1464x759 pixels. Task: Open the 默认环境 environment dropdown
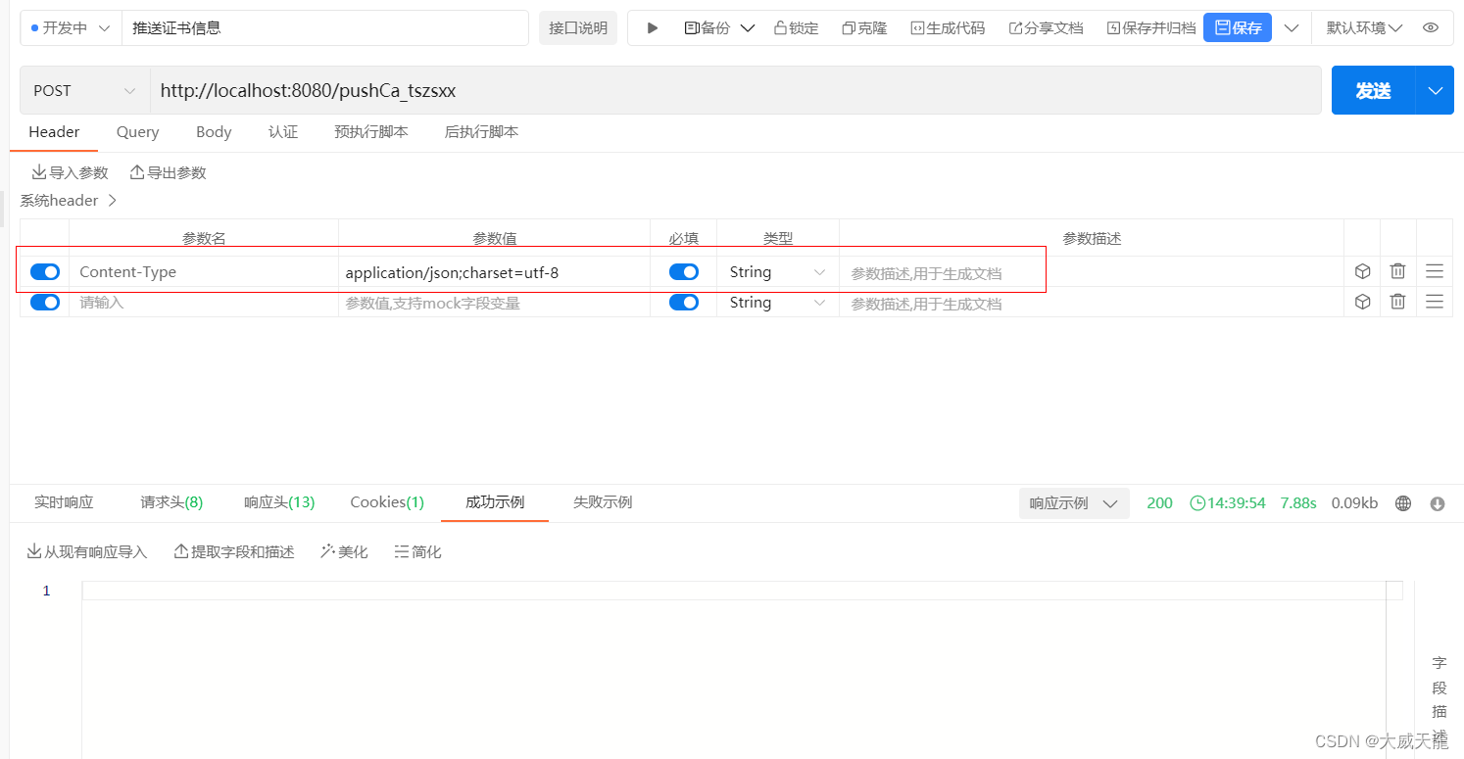pyautogui.click(x=1364, y=28)
